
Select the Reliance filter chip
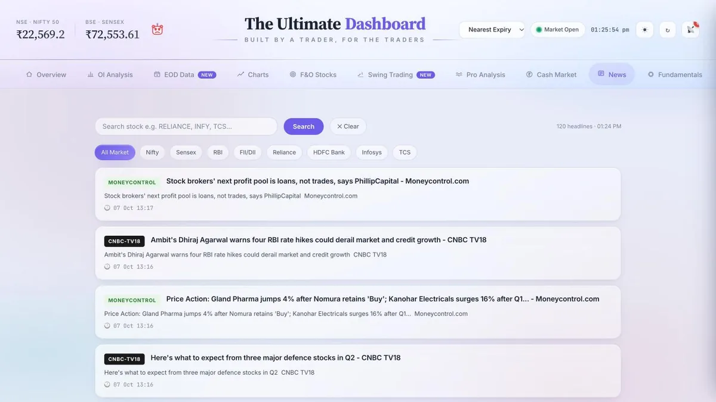tap(285, 152)
